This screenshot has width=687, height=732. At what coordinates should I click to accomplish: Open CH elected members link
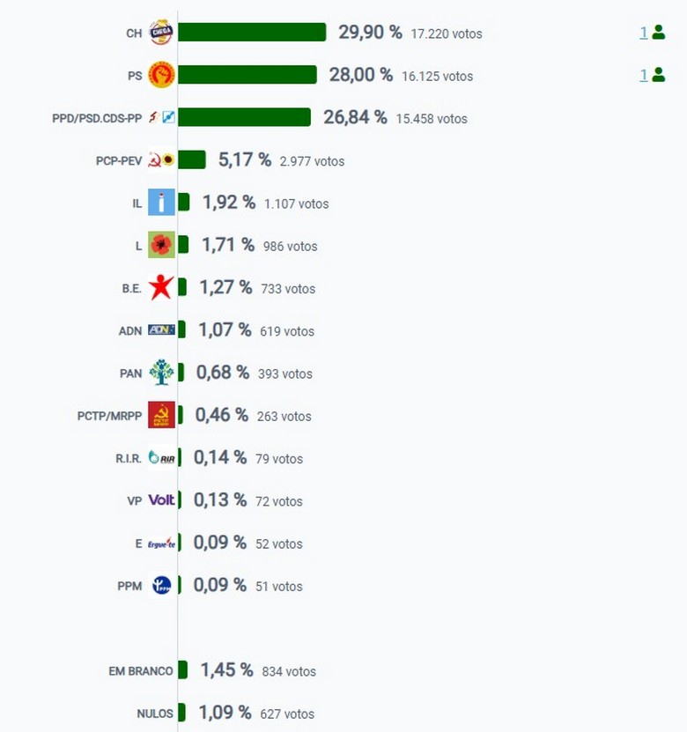pyautogui.click(x=644, y=33)
